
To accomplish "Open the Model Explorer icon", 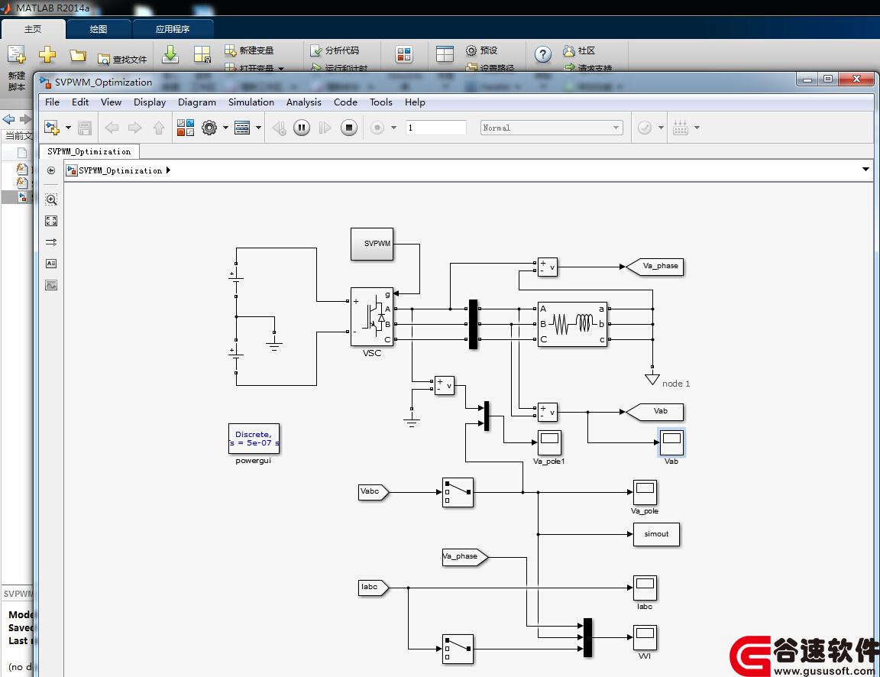I will point(242,128).
